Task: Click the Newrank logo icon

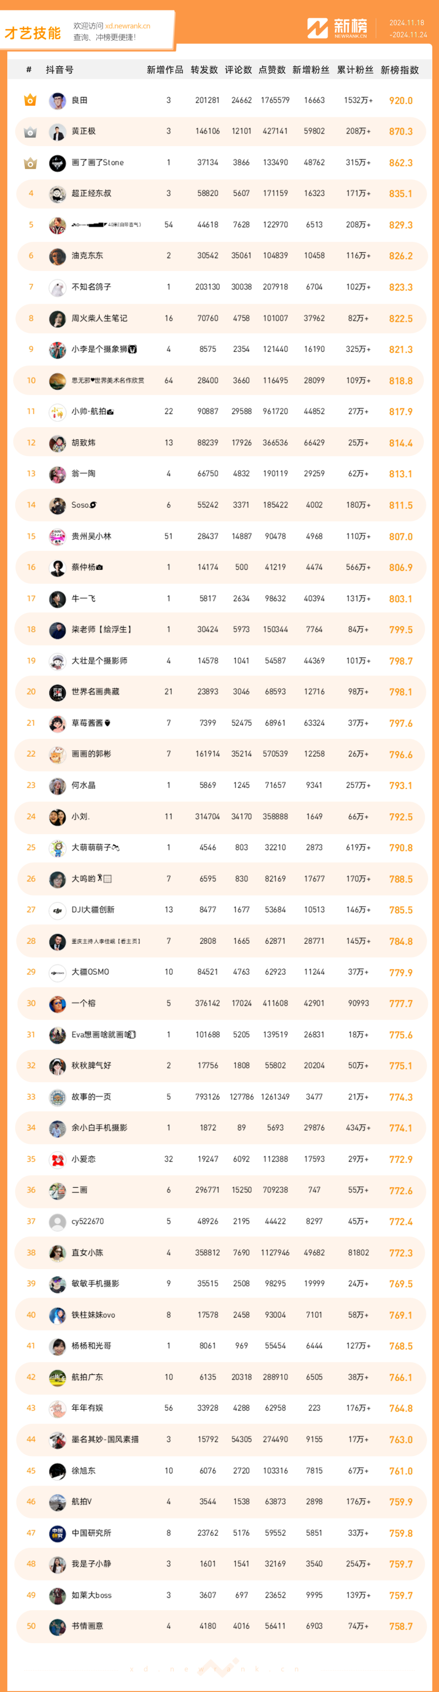Action: click(317, 28)
